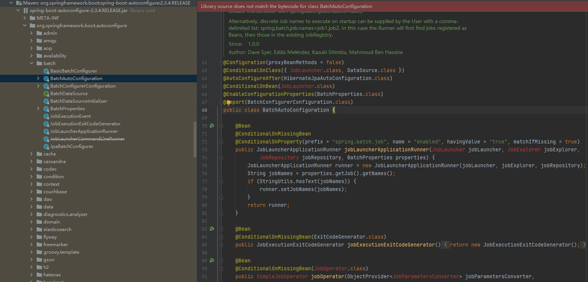Select the diagnostics.analyzer package

point(65,214)
